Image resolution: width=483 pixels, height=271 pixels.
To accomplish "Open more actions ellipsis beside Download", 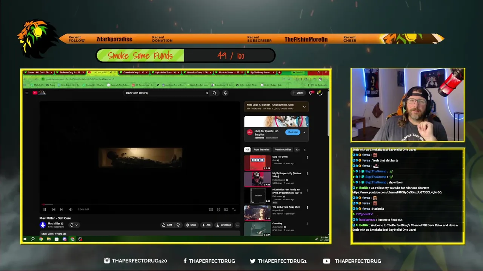I will pyautogui.click(x=237, y=225).
